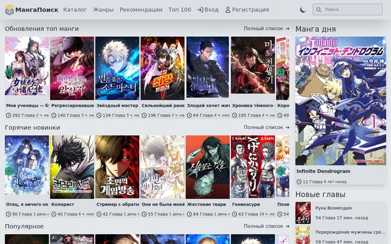Click clock icon next to 55 Глава
Screen dimensions: 391x244
click(144, 214)
